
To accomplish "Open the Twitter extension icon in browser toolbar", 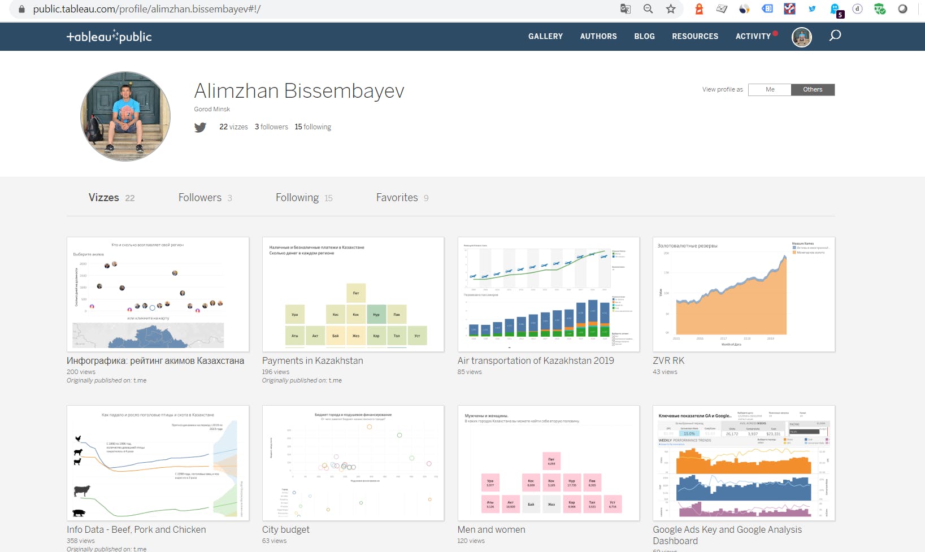I will pyautogui.click(x=812, y=9).
